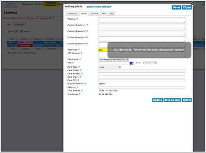This screenshot has height=153, width=206.
Task: Click the site logo in background page
Action: tap(11, 5)
